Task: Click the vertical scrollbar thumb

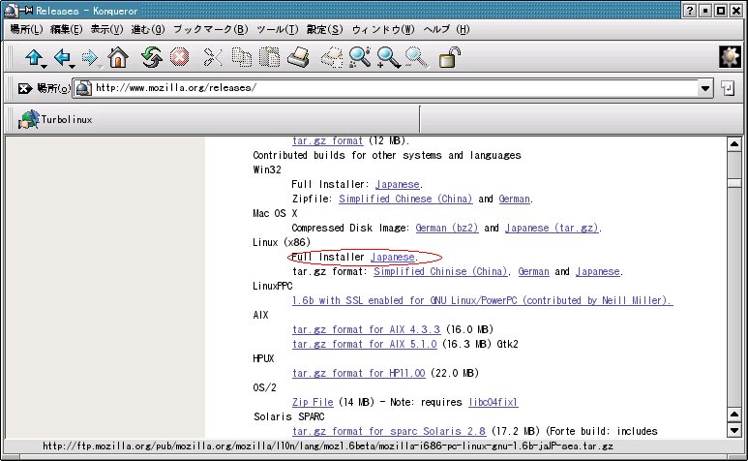Action: [x=734, y=183]
